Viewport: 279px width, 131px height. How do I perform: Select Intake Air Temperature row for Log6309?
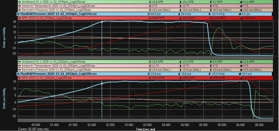[x=58, y=66]
